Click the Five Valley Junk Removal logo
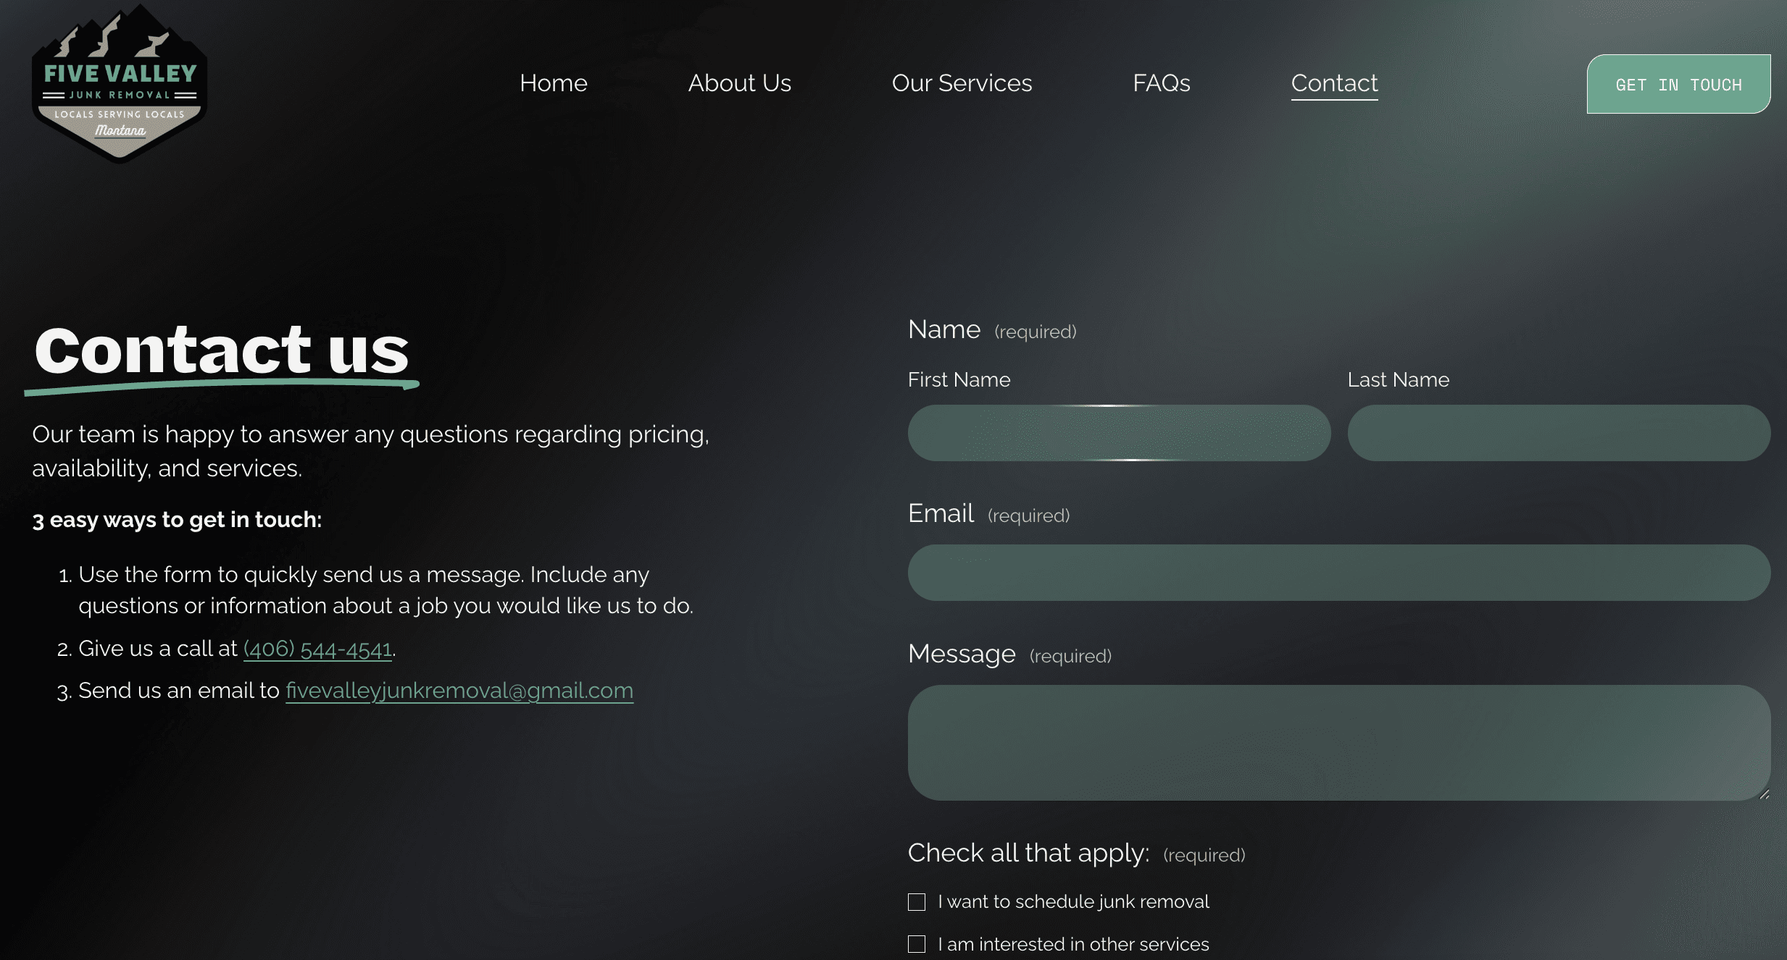Viewport: 1787px width, 960px height. click(120, 83)
